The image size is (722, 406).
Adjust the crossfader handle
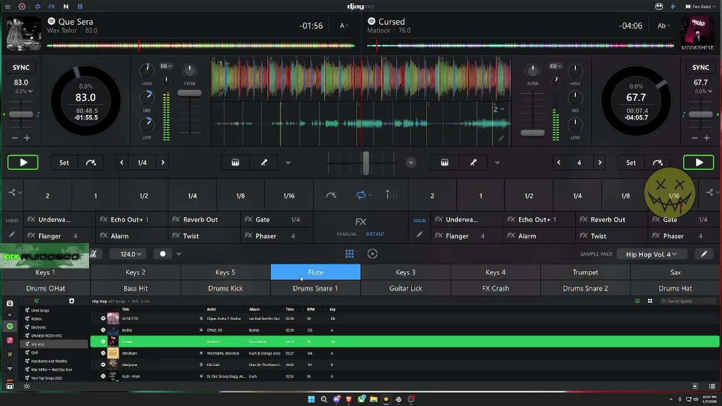[x=366, y=162]
